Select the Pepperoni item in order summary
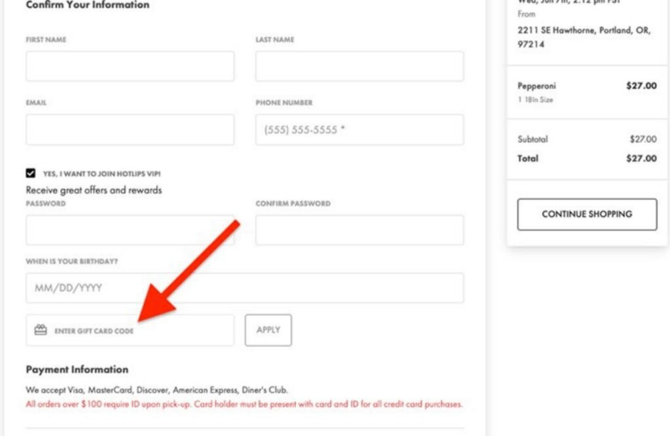The width and height of the screenshot is (670, 436). (x=537, y=86)
